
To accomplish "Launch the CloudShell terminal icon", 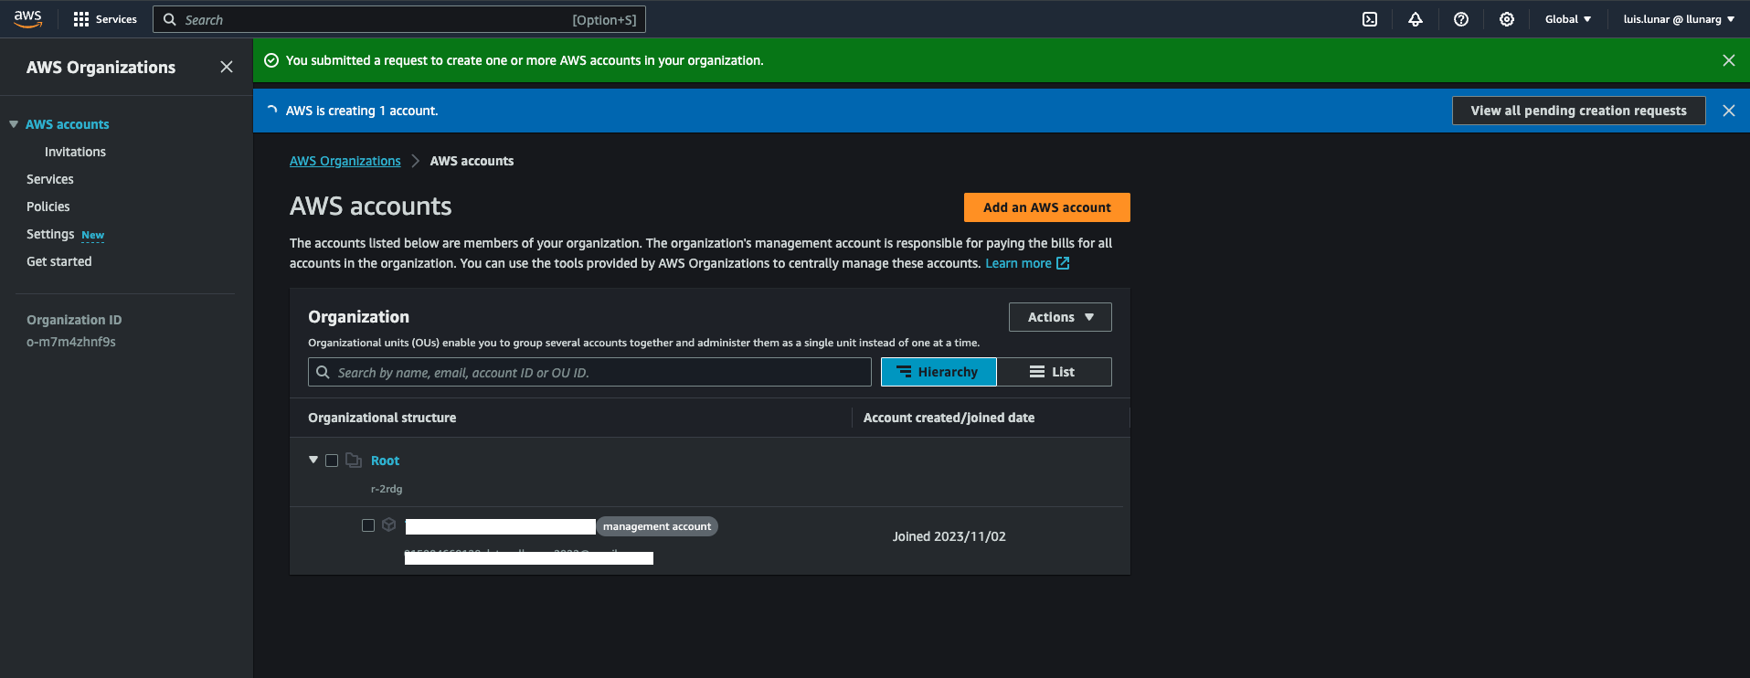I will pos(1370,19).
